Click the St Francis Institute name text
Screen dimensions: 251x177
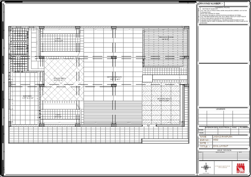click(223, 167)
